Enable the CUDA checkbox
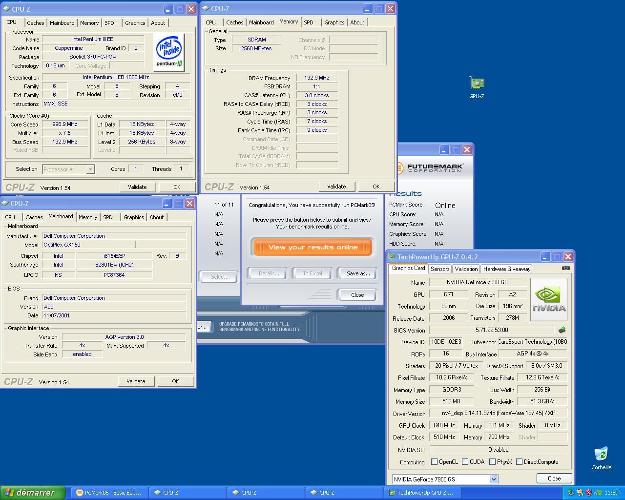Screen dimensions: 625x500 coord(465,461)
